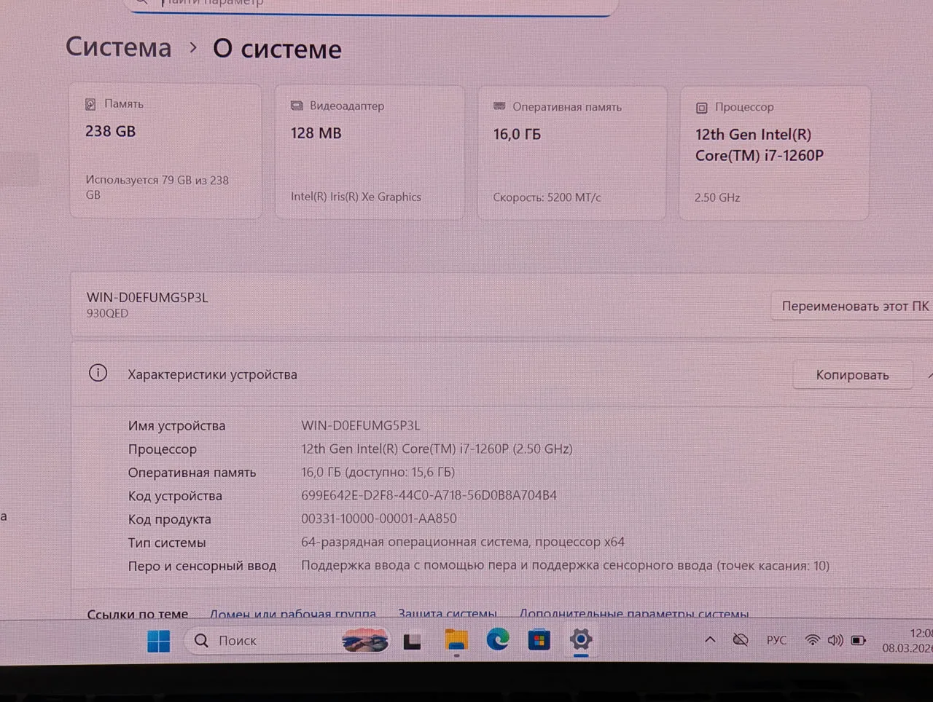The width and height of the screenshot is (933, 702).
Task: Open the Windows Start menu
Action: [x=158, y=641]
